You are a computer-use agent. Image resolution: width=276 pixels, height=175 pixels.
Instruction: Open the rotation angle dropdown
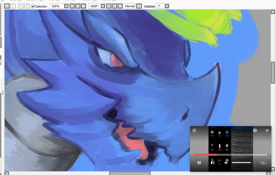(103, 6)
